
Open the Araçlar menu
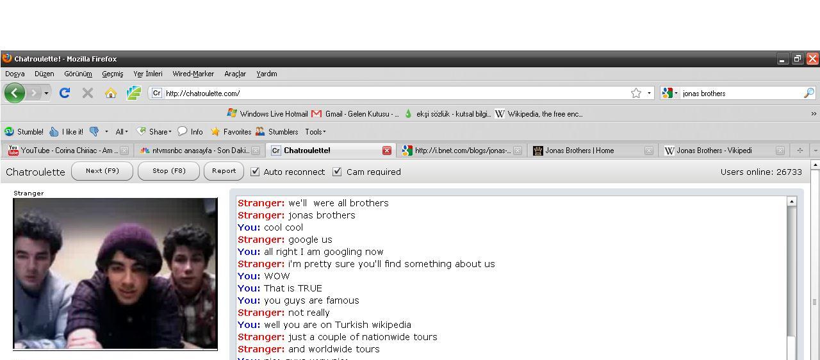(x=235, y=74)
